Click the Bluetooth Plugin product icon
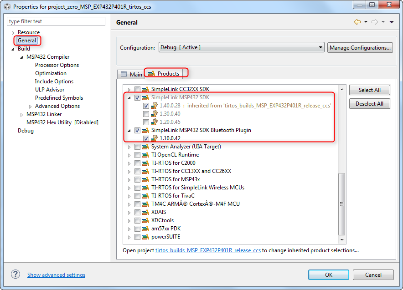The width and height of the screenshot is (403, 290). [x=146, y=130]
